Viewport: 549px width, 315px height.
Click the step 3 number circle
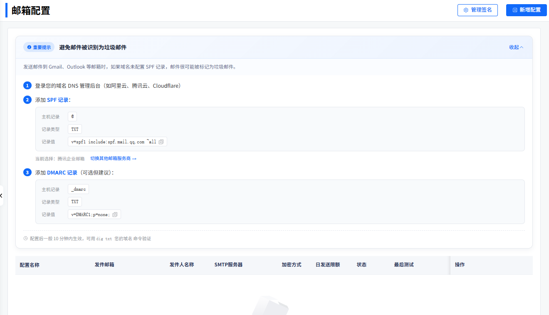[27, 172]
